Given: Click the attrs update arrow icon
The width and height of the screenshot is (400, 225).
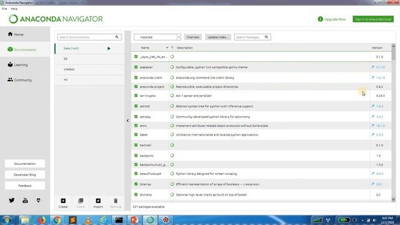Looking at the screenshot, I should (372, 126).
